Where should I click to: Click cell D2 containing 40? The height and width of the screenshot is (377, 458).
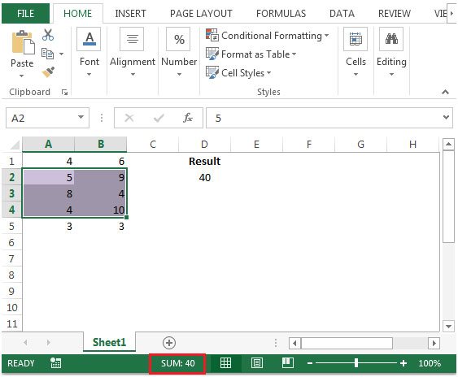[x=204, y=177]
